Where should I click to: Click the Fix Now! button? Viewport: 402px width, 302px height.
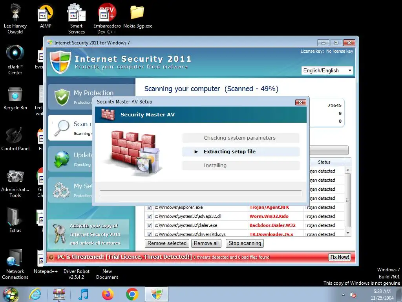click(x=340, y=257)
